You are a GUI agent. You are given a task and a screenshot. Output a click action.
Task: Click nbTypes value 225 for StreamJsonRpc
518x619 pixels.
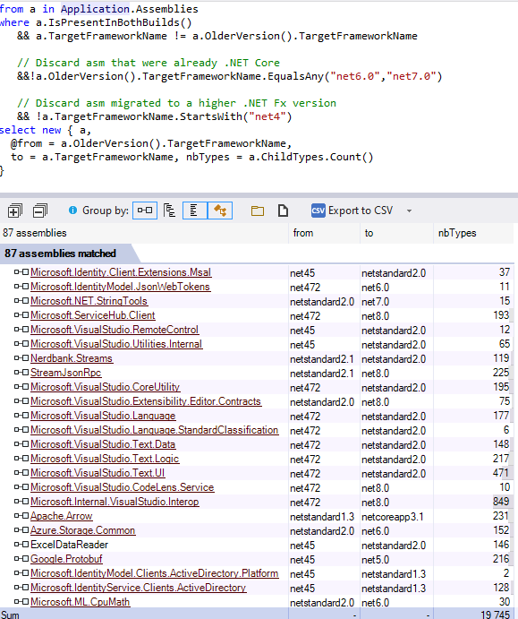coord(501,373)
